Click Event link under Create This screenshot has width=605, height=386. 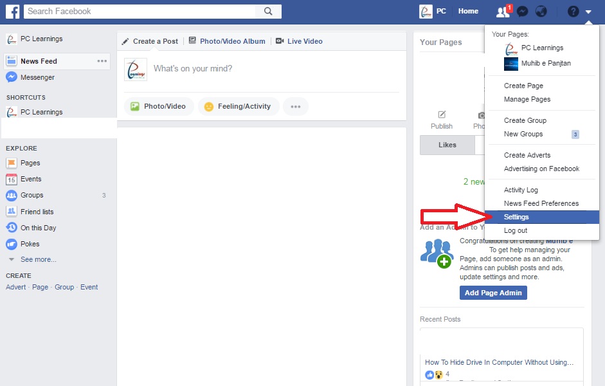coord(89,287)
